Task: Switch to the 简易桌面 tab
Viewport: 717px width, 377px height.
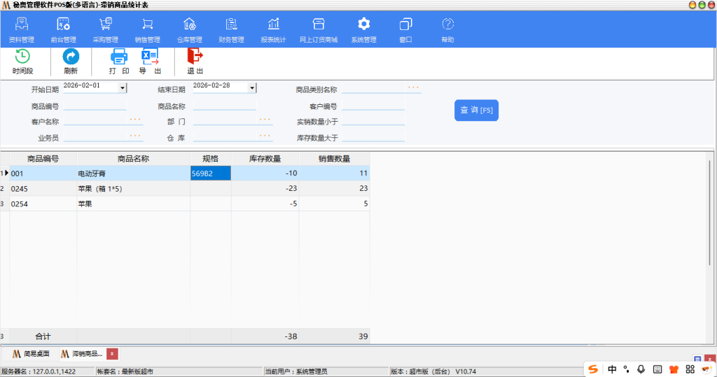Action: tap(30, 354)
